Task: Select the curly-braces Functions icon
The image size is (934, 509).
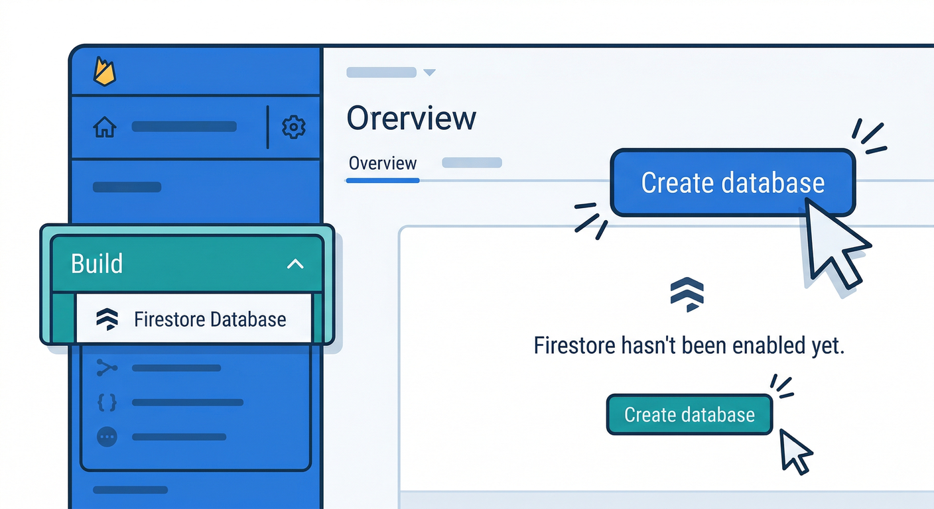Action: pyautogui.click(x=107, y=402)
